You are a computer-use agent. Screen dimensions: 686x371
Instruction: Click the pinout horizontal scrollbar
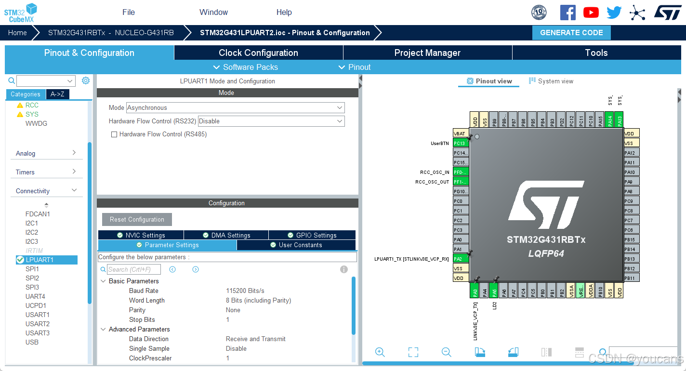coord(497,363)
